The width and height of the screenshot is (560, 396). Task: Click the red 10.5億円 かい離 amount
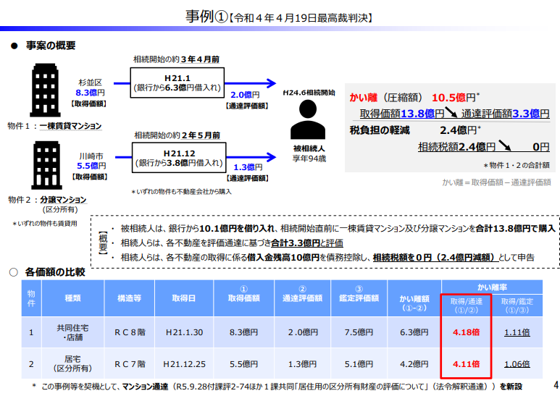click(x=453, y=97)
